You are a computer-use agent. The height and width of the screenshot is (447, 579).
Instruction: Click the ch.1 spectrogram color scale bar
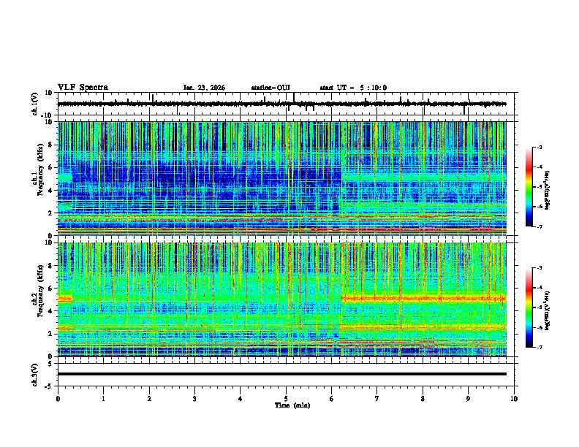(x=529, y=187)
